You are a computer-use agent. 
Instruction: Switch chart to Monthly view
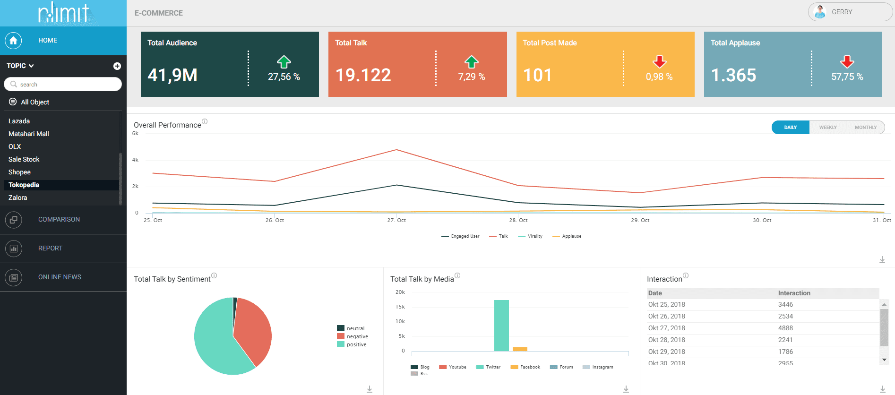(x=866, y=128)
